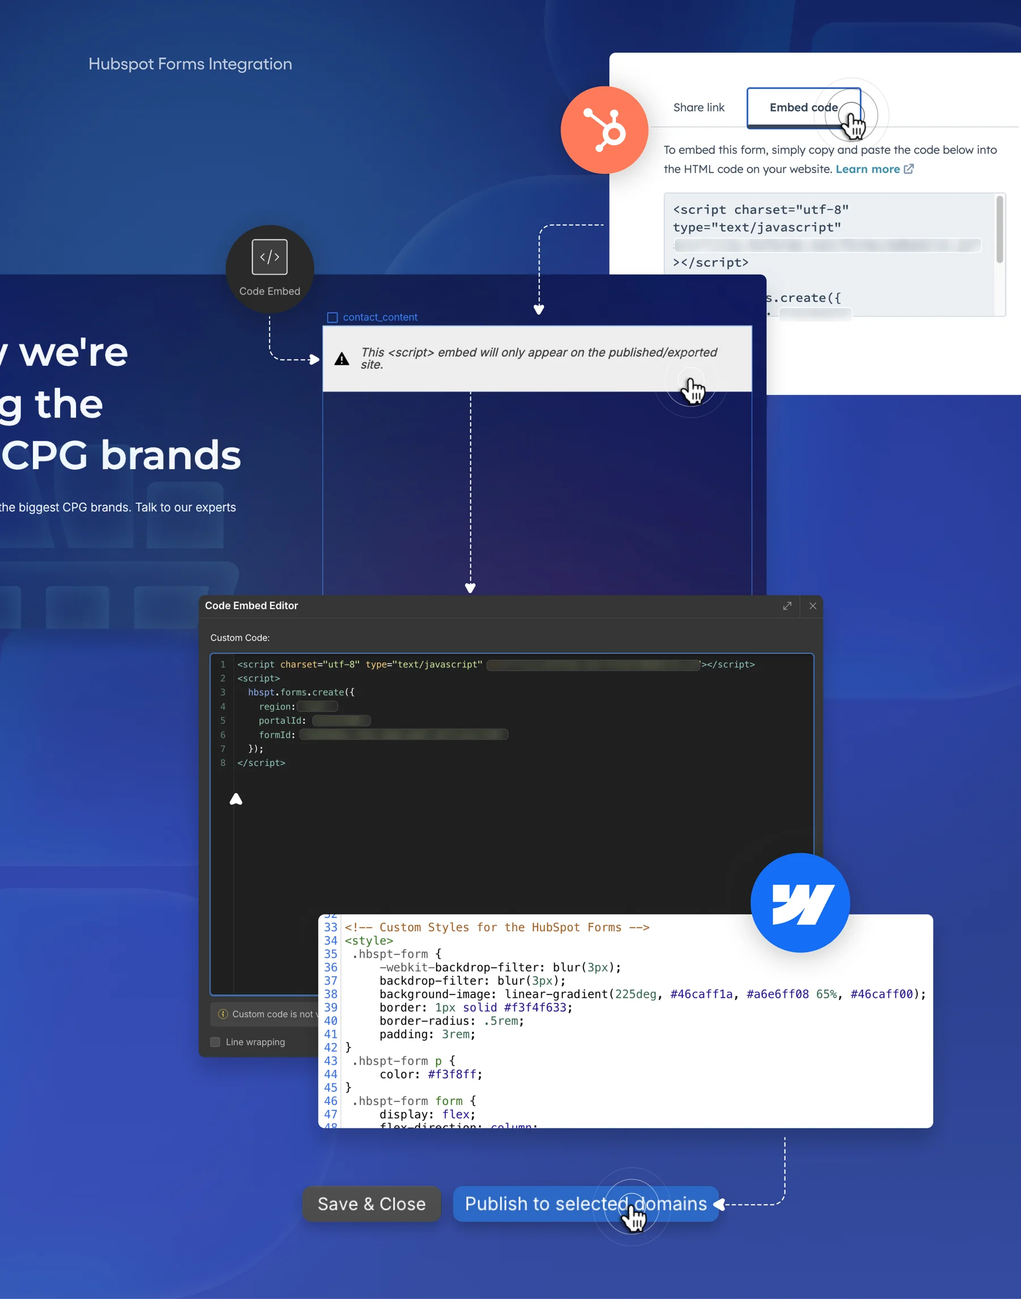Viewport: 1021px width, 1299px height.
Task: Click the 'Hubspot Forms Integration' heading
Action: [x=190, y=64]
